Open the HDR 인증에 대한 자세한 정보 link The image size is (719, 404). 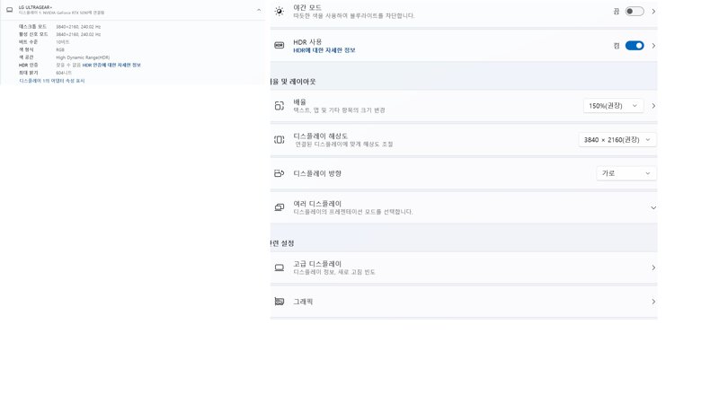pos(111,65)
